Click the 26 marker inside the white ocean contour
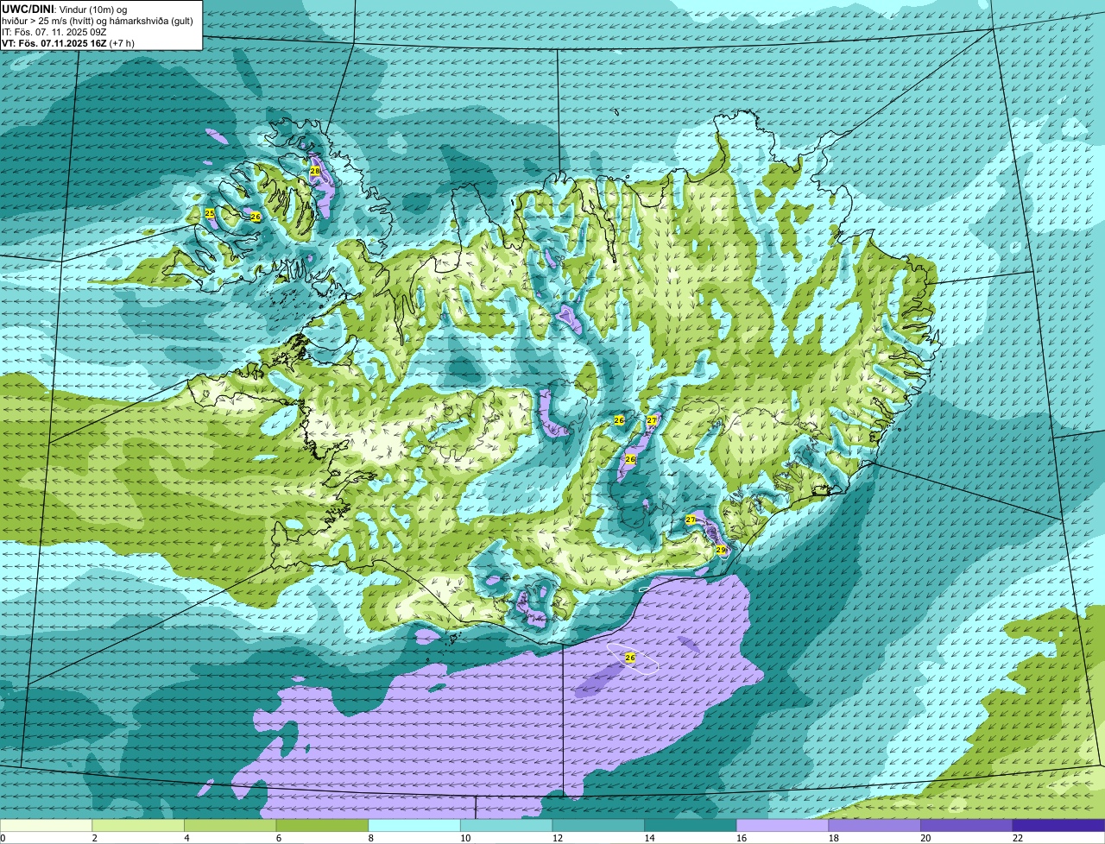 click(x=630, y=658)
